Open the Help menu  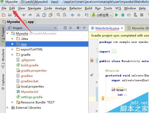pyautogui.click(x=142, y=8)
